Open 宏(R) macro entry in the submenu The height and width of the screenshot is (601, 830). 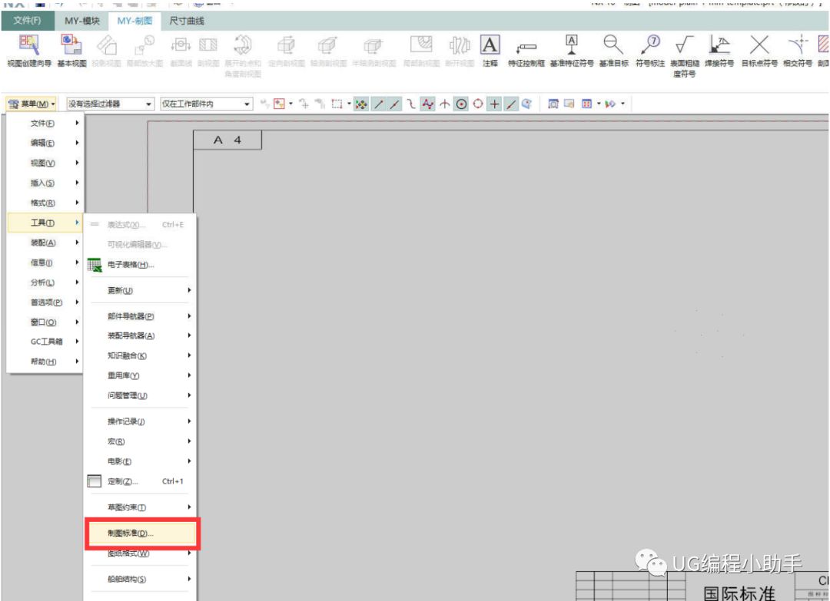coord(141,441)
